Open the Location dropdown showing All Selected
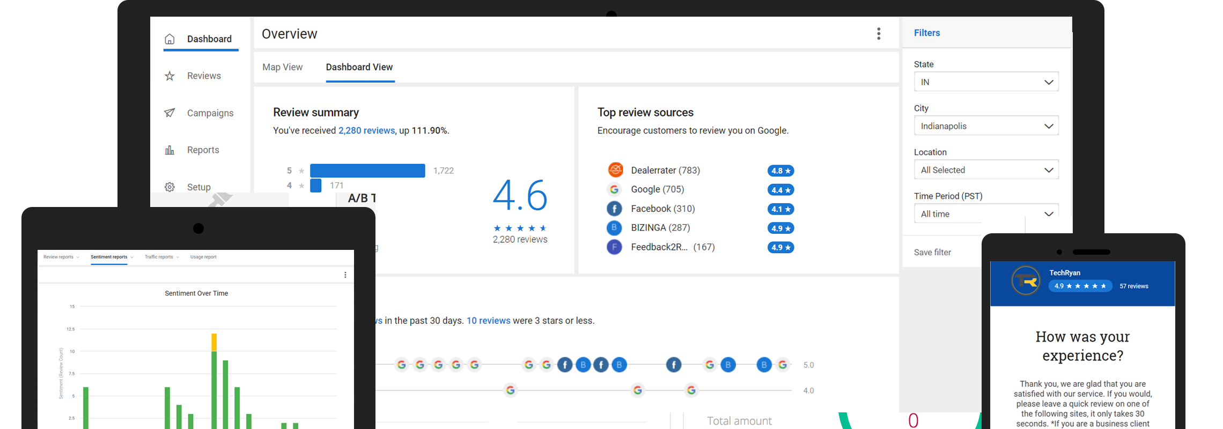Image resolution: width=1223 pixels, height=429 pixels. tap(986, 170)
